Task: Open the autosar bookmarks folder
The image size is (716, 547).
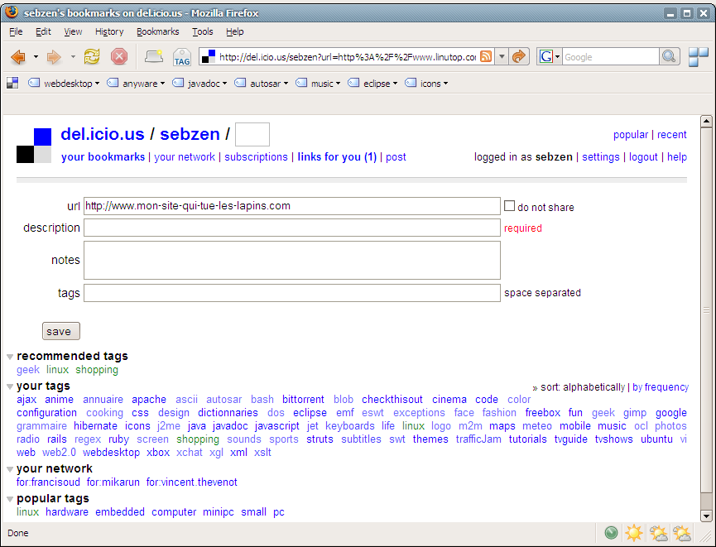Action: pos(262,83)
